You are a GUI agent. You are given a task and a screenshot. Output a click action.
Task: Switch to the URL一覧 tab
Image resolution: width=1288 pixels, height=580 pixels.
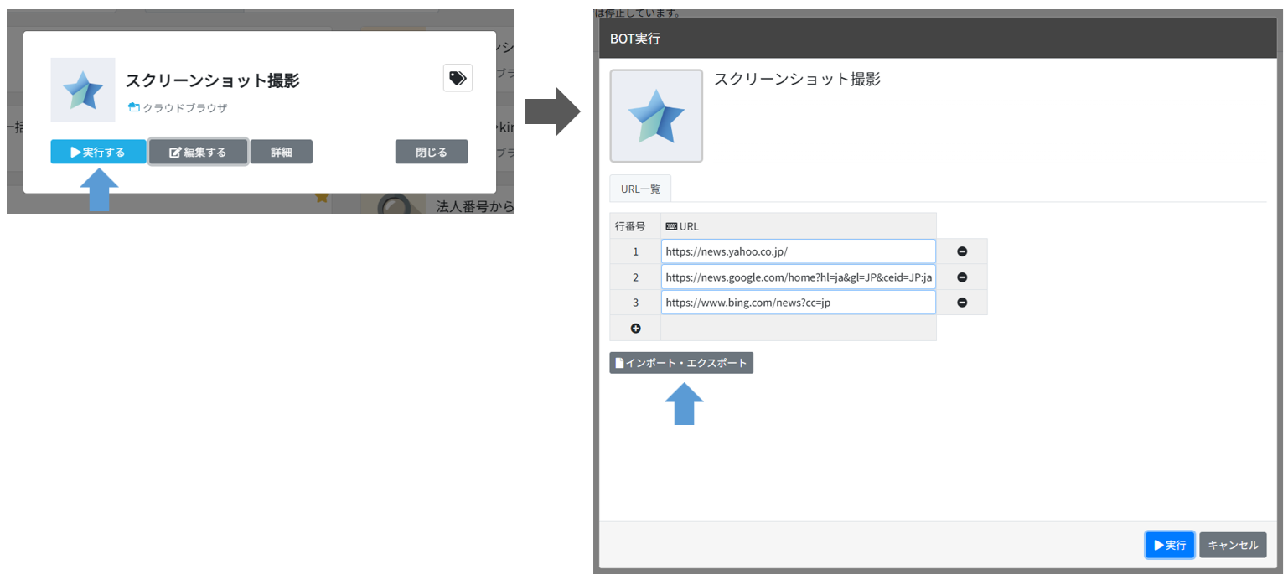(639, 188)
